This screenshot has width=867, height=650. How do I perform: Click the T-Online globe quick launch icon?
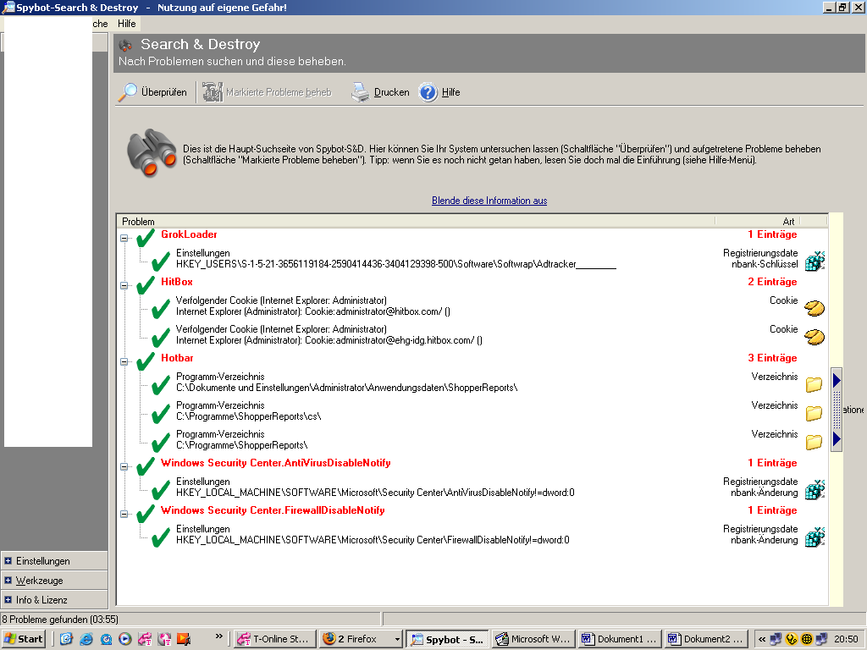164,639
